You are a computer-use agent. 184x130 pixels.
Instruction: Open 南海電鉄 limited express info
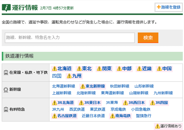(123, 116)
